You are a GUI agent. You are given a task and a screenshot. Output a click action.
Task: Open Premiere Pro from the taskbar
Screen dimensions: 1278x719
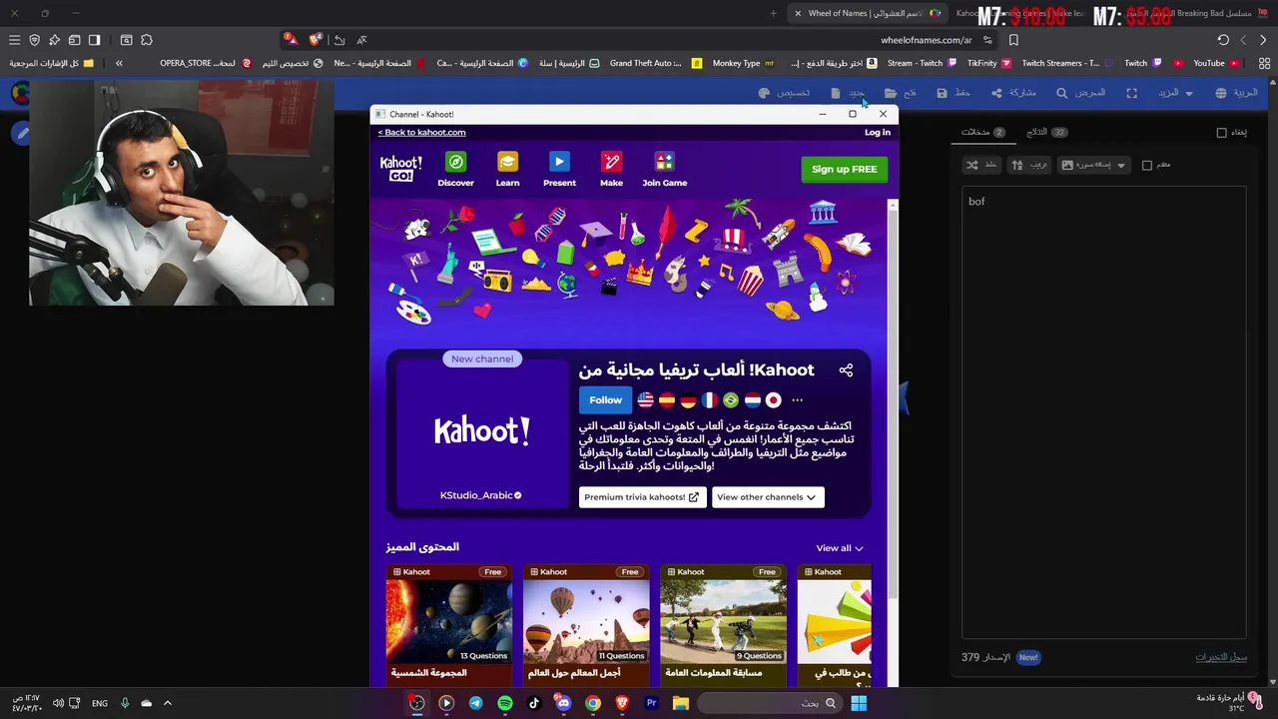click(x=651, y=703)
